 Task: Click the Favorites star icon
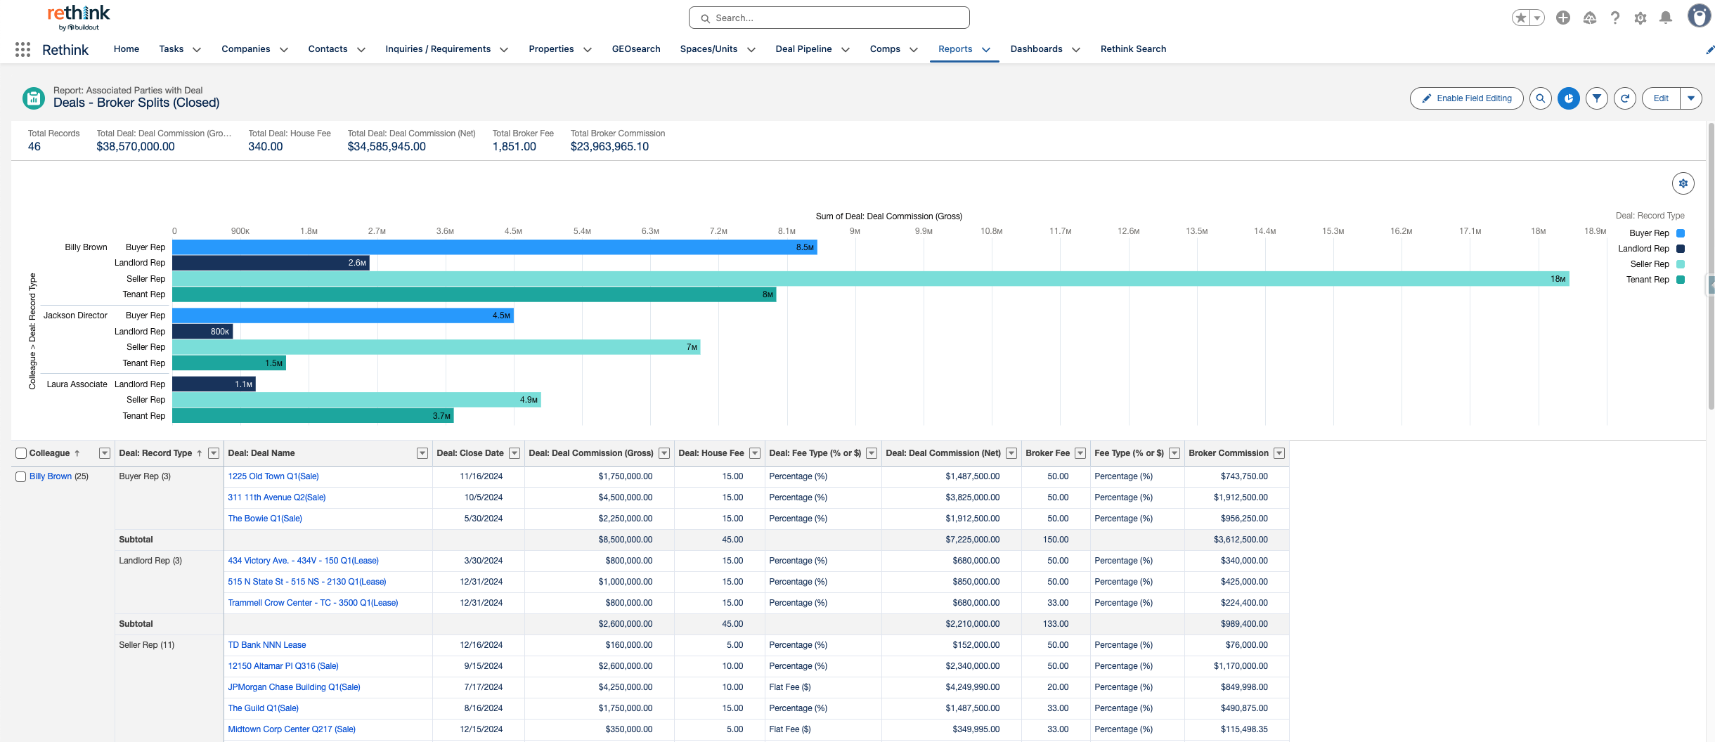[x=1521, y=18]
